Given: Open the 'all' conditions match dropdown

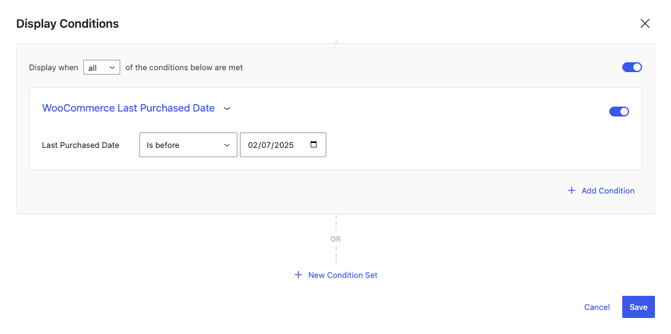Looking at the screenshot, I should tap(101, 68).
